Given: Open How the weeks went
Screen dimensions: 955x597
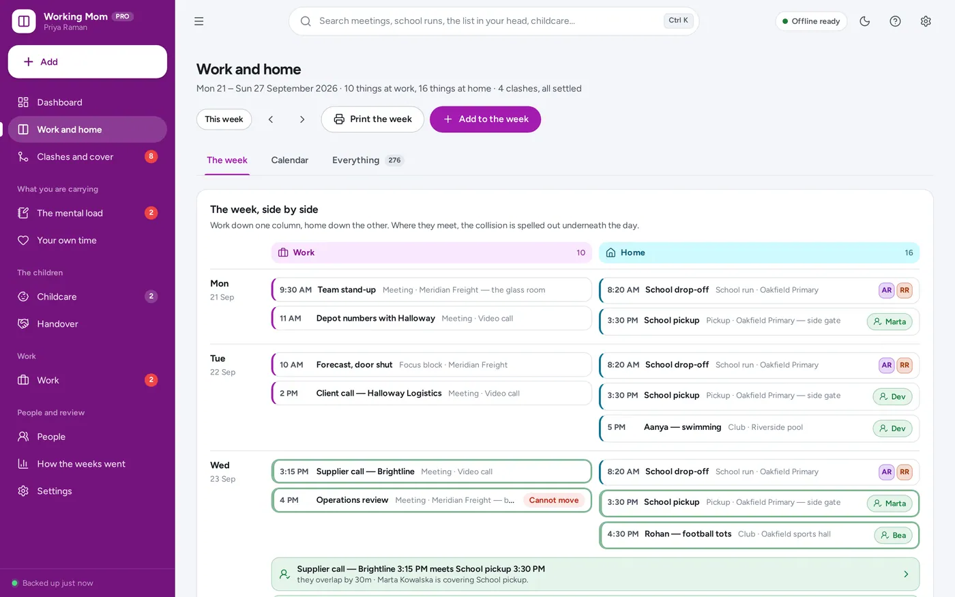Looking at the screenshot, I should (87, 464).
